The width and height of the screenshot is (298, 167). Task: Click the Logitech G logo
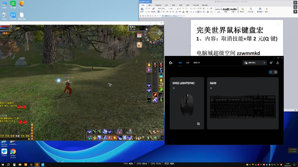click(171, 63)
